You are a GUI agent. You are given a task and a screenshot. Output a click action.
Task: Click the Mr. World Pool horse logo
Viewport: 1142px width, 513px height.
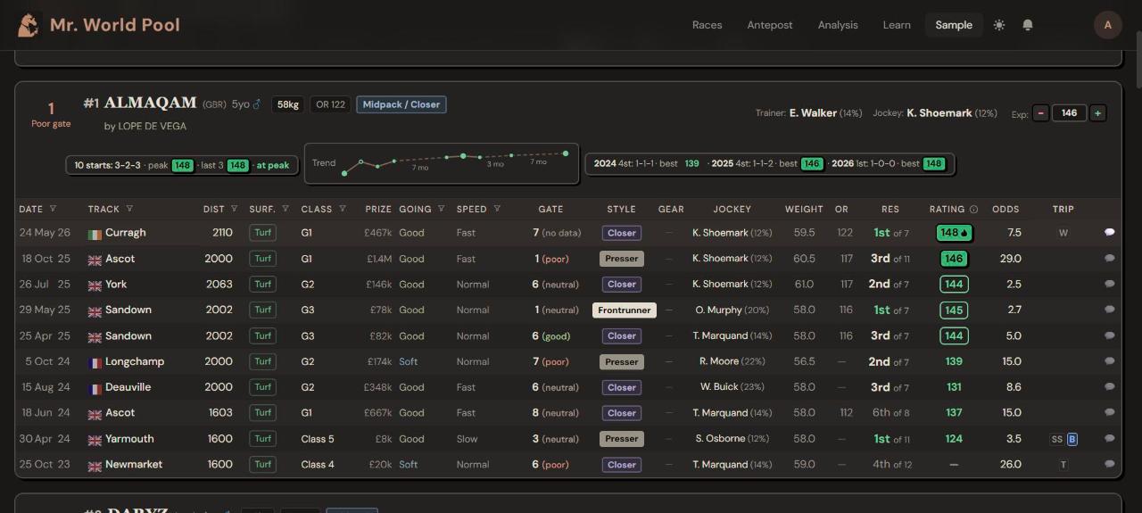click(x=29, y=24)
